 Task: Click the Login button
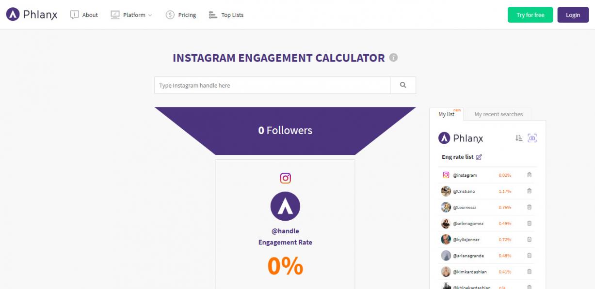[x=573, y=15]
